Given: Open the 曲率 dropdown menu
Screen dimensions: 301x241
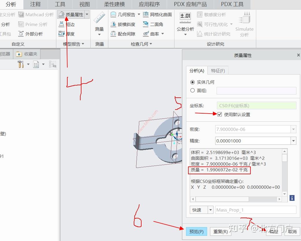Looking at the screenshot, I should pos(163,34).
